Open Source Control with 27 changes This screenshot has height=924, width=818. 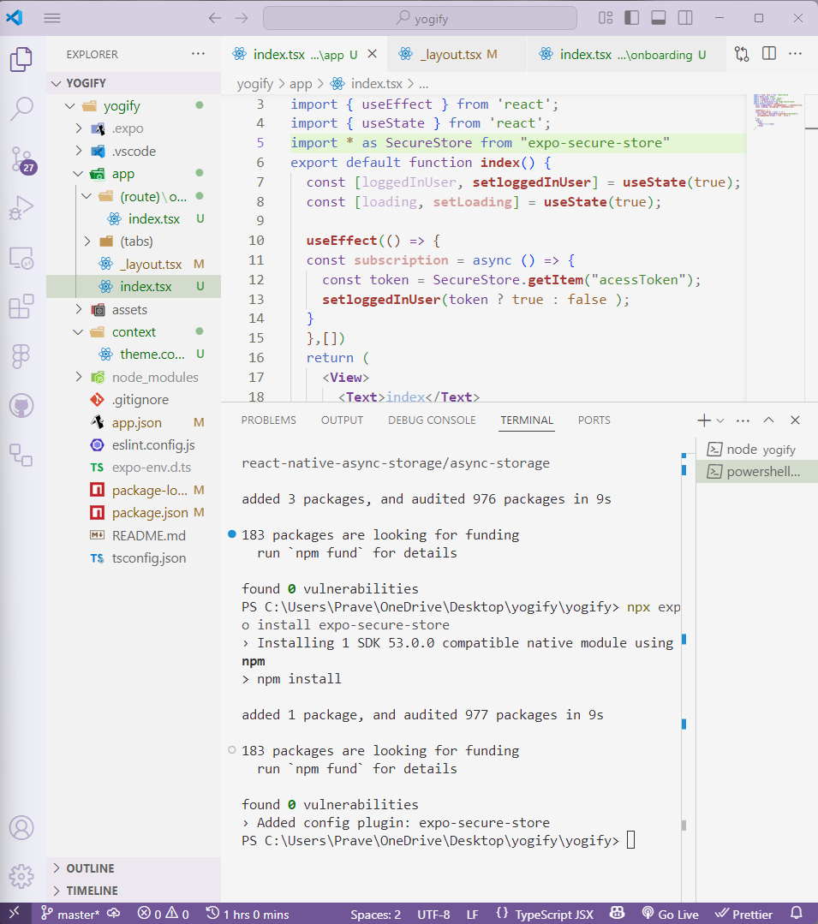tap(22, 159)
